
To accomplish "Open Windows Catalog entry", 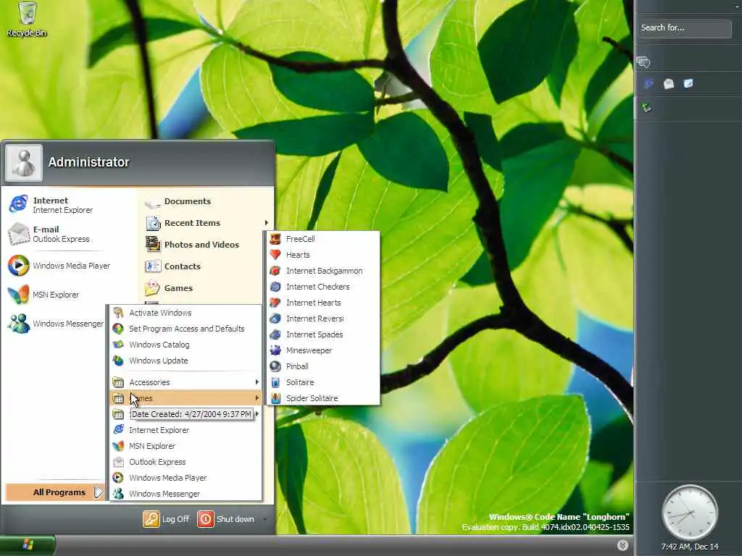I will pyautogui.click(x=185, y=345).
